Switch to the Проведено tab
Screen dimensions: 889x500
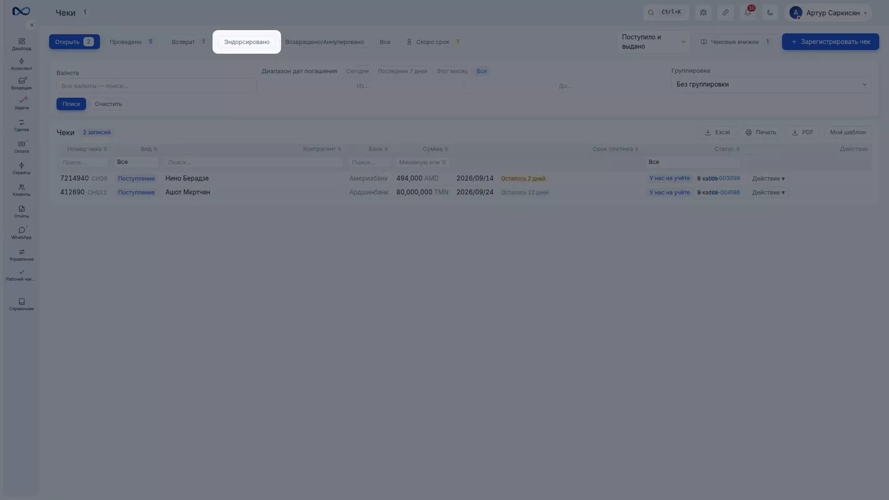[x=131, y=42]
